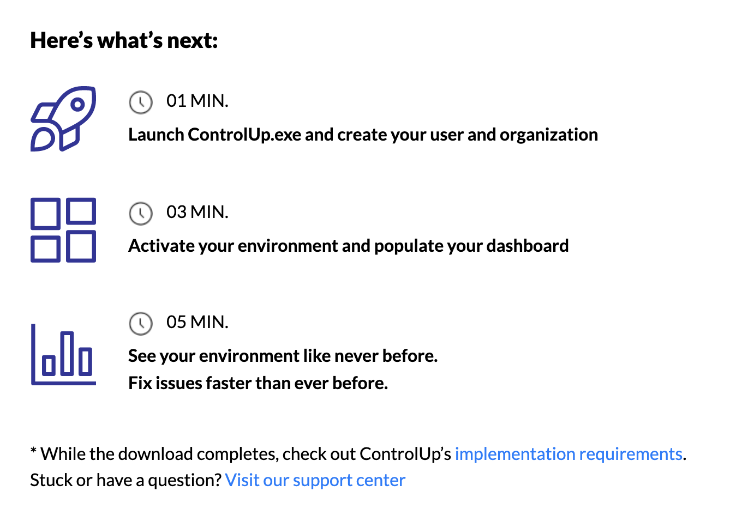Click the 03 MIN. time label
This screenshot has height=509, width=730.
pos(198,212)
